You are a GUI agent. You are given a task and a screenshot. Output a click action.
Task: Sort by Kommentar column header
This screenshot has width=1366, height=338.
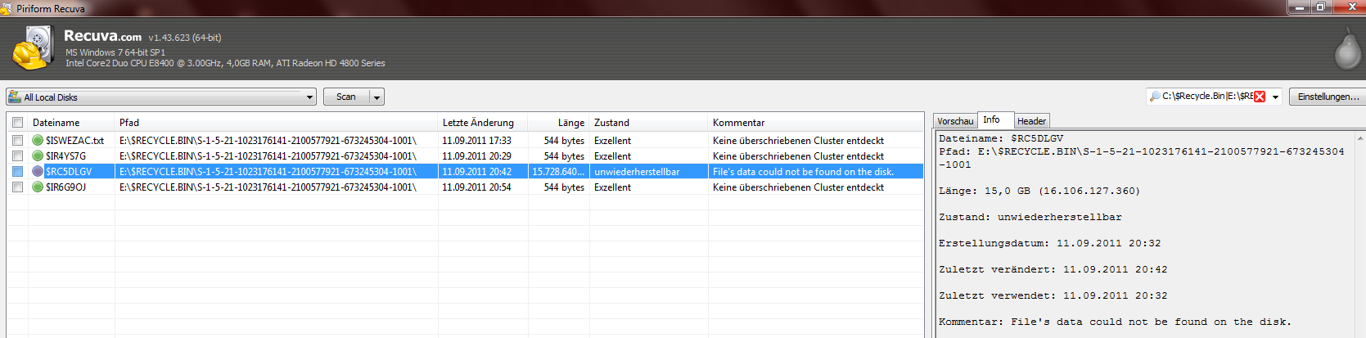click(815, 122)
